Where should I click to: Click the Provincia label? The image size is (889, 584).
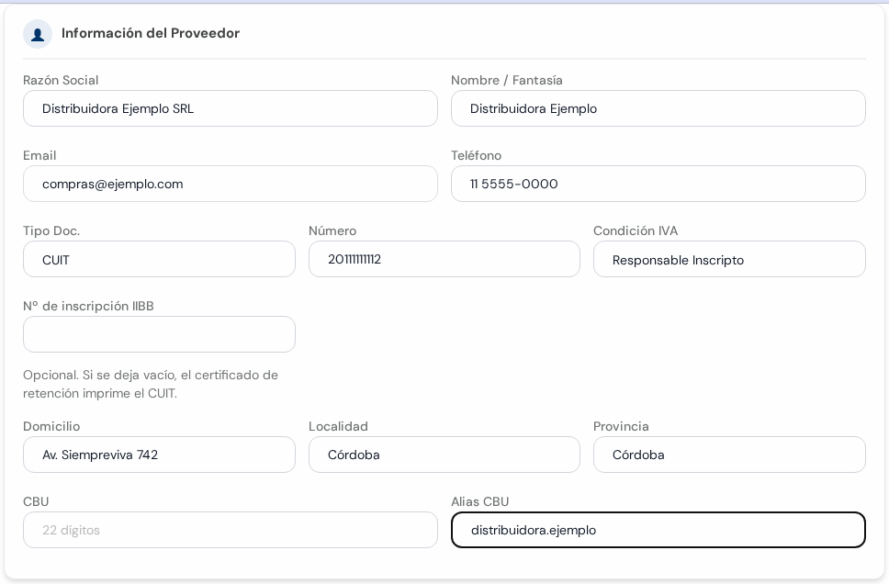click(622, 426)
